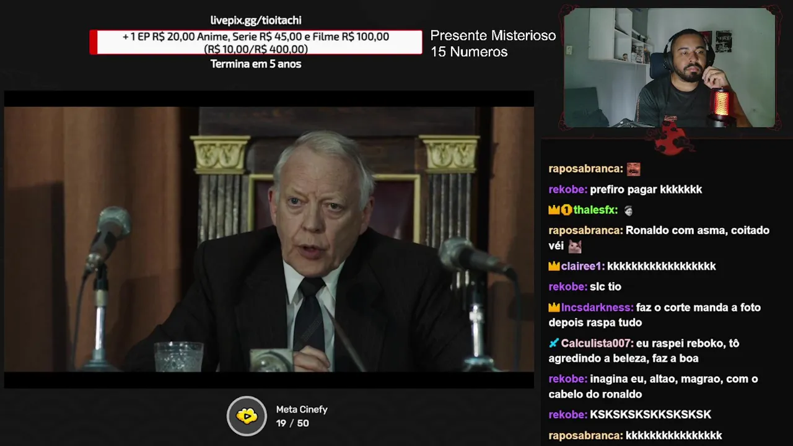793x446 pixels.
Task: Click the livepix.gg/tioitachi link text
Action: (x=256, y=20)
